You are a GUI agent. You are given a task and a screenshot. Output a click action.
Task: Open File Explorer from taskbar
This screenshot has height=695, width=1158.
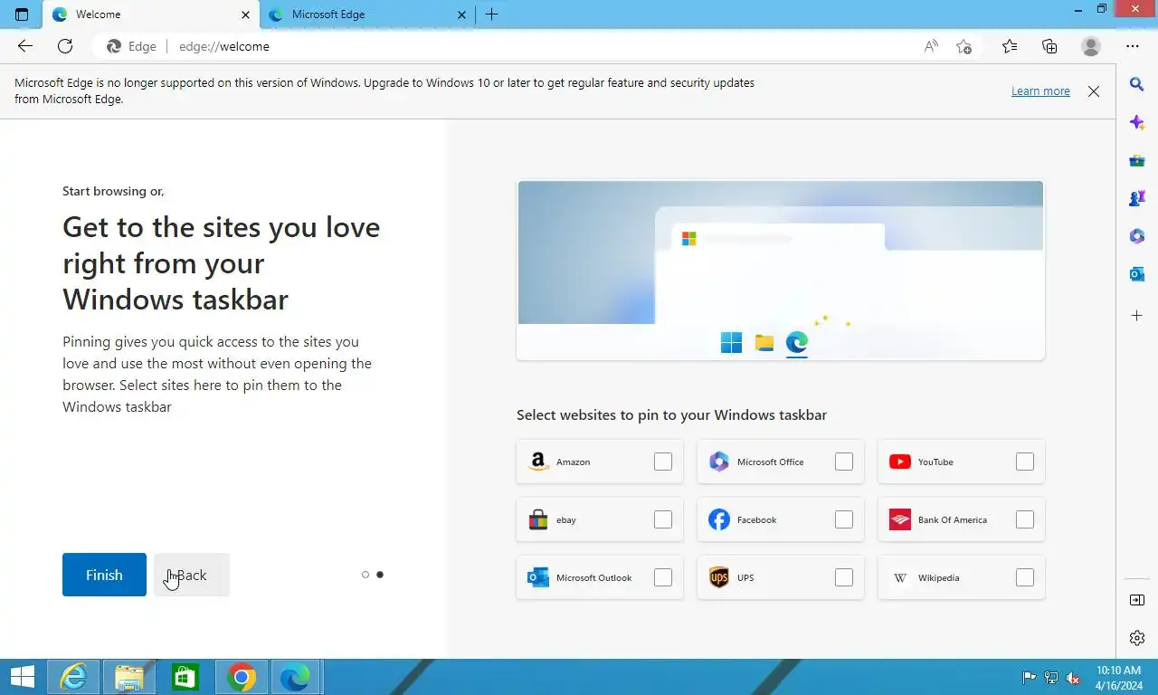[129, 677]
